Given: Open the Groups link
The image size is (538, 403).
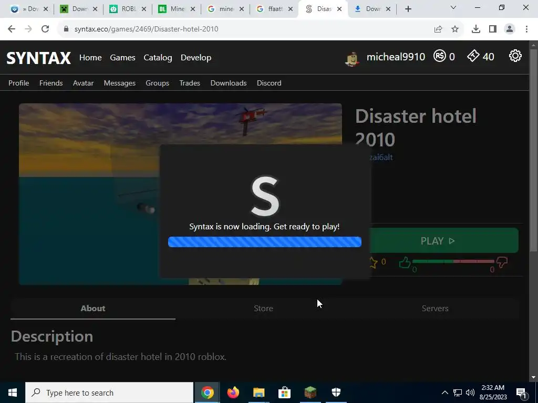Looking at the screenshot, I should tap(157, 83).
